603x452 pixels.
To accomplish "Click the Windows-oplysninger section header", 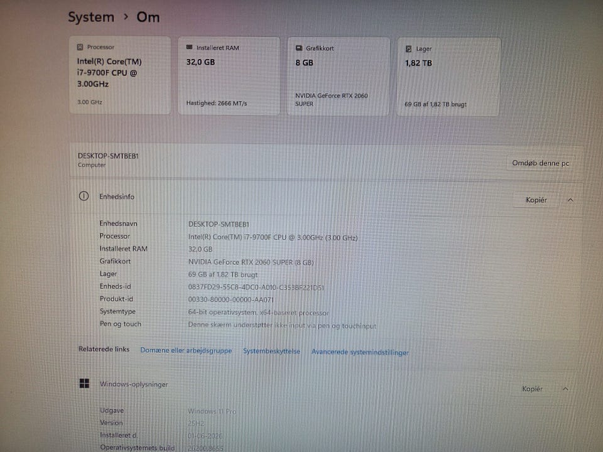I will point(326,385).
